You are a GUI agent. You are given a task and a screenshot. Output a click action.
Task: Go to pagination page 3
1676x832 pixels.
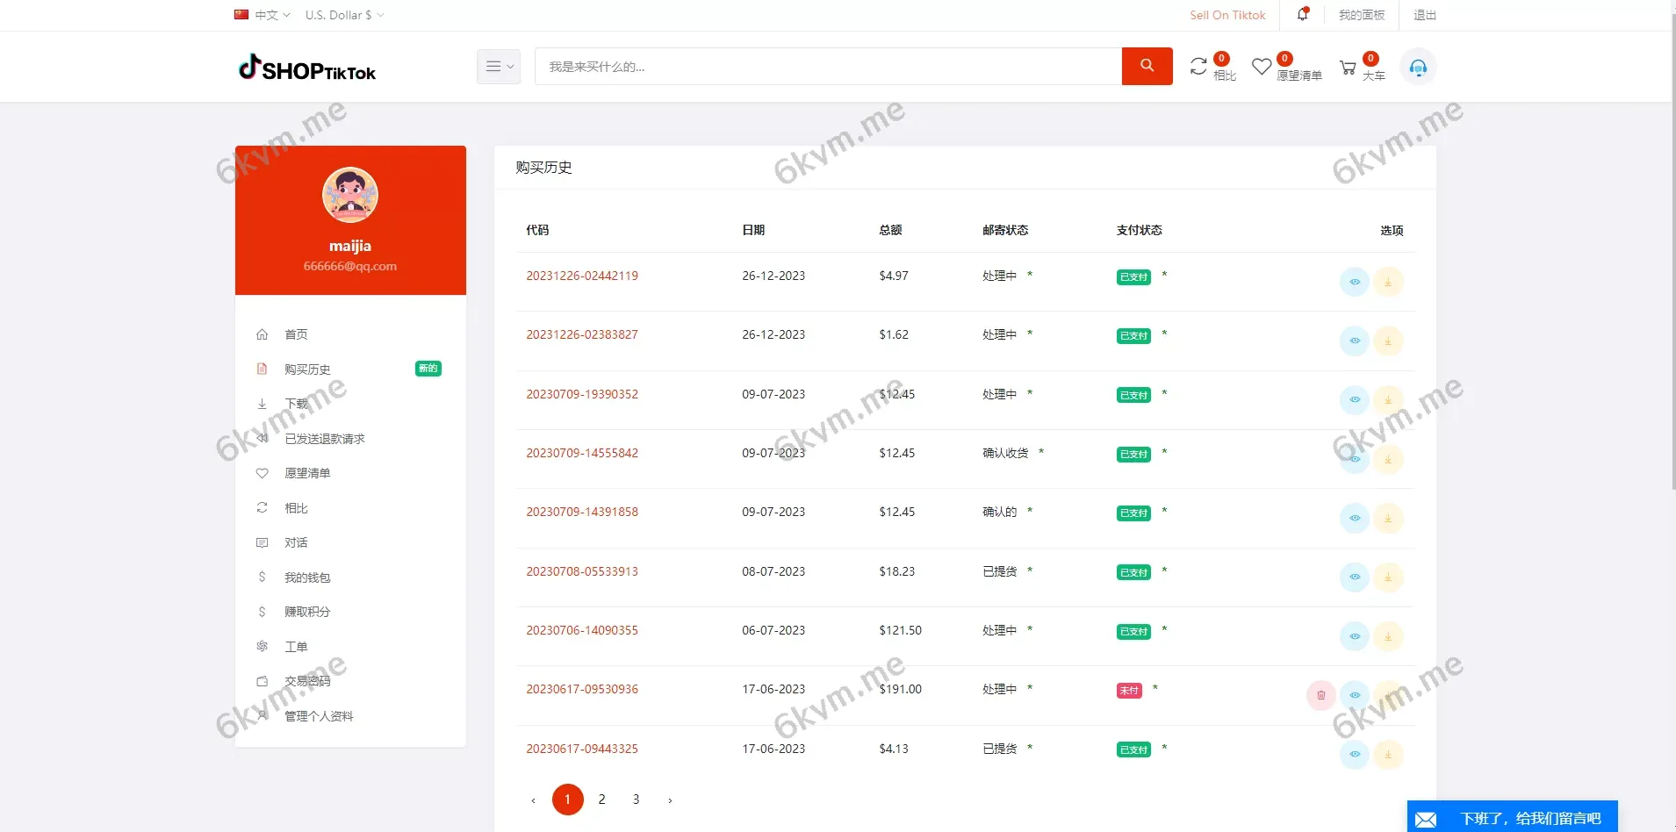coord(636,799)
